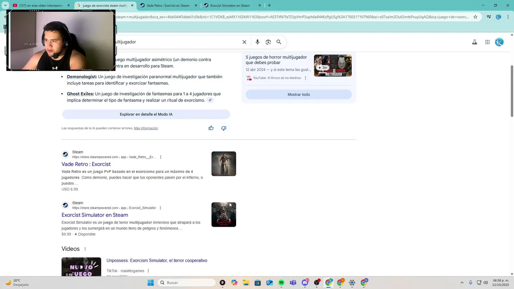514x289 pixels.
Task: Open Microsoft Store from the taskbar
Action: (x=258, y=283)
